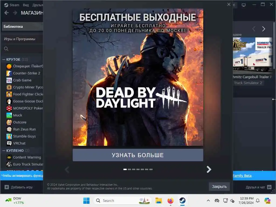This screenshot has width=276, height=207.
Task: Go to next promo slide arrow
Action: point(209,170)
